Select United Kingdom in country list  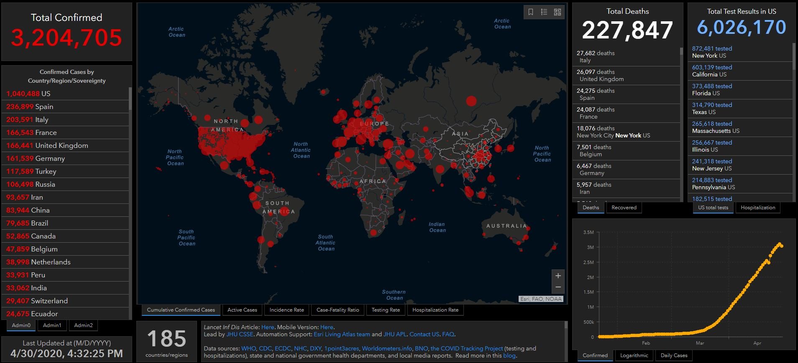66,145
